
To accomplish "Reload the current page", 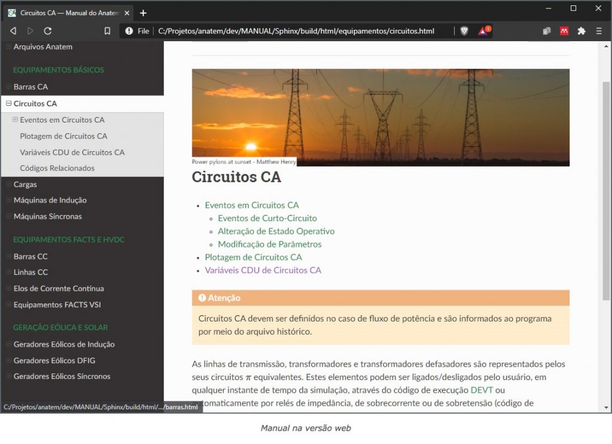I will coord(48,30).
